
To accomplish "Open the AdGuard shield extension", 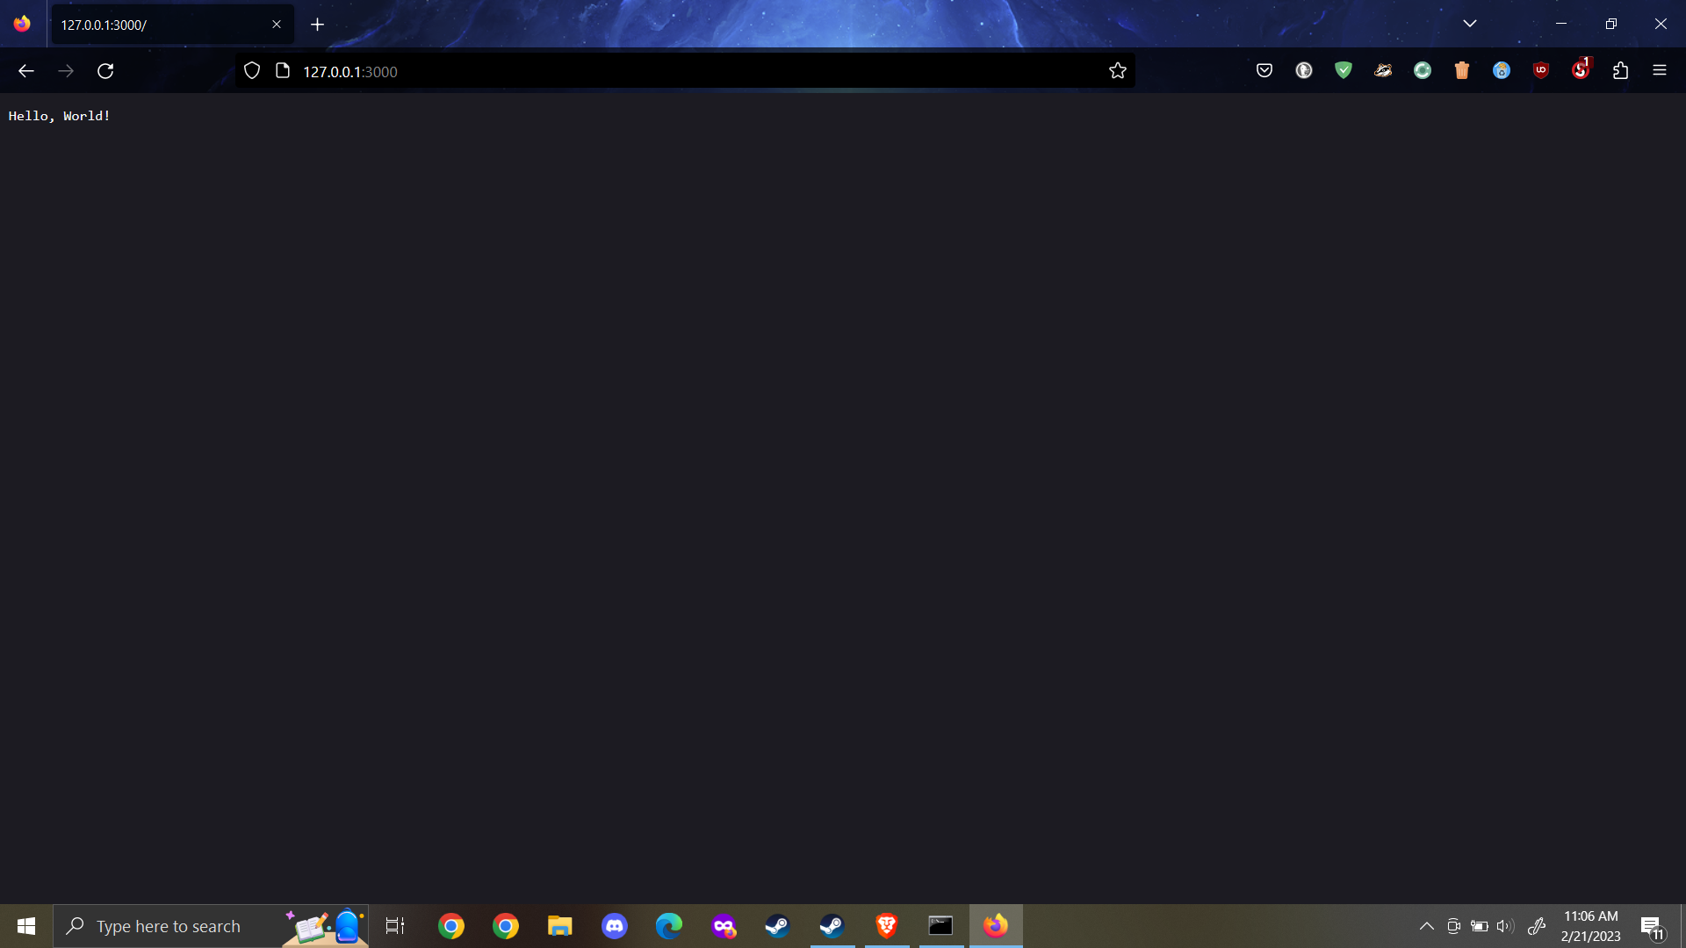I will point(1344,70).
